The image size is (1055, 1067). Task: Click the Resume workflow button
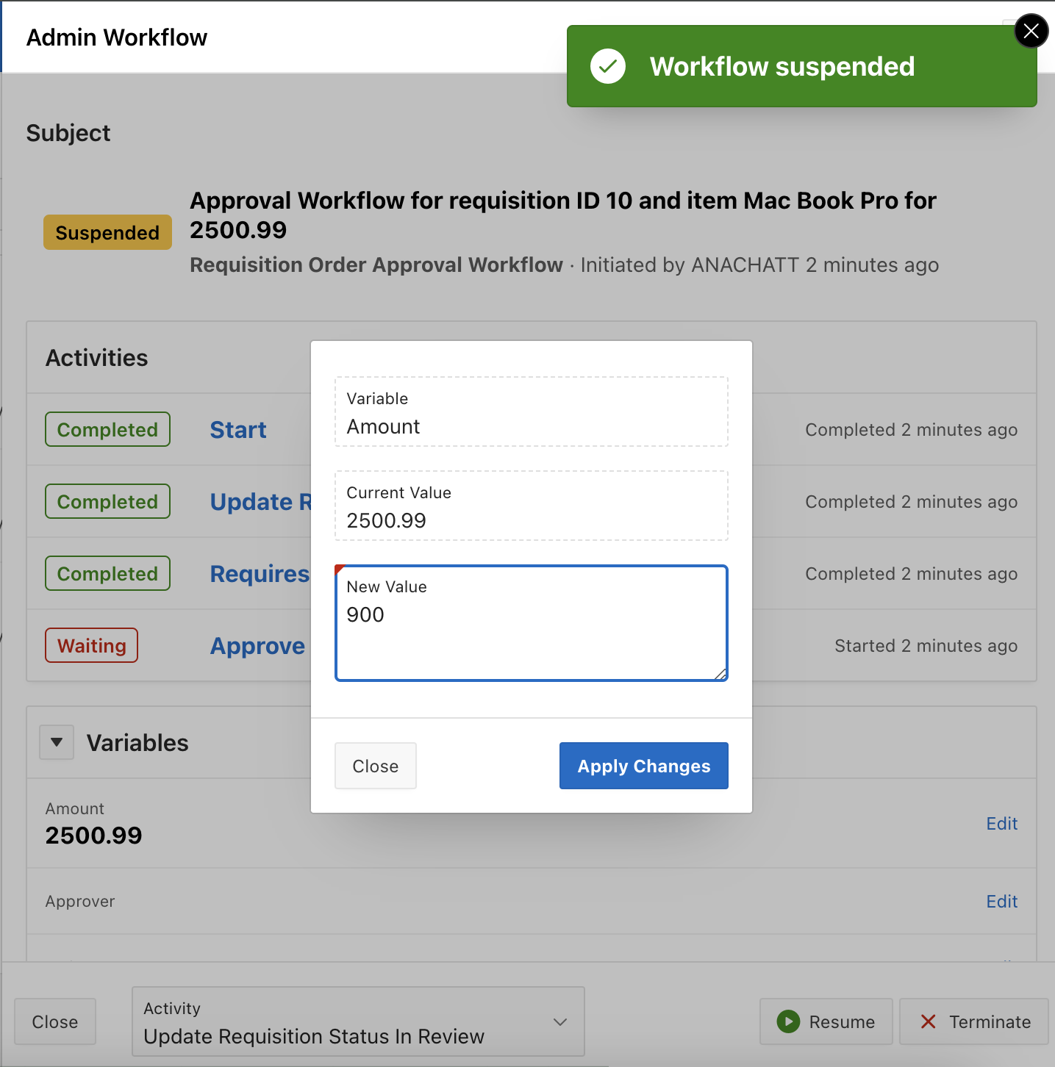(826, 1021)
